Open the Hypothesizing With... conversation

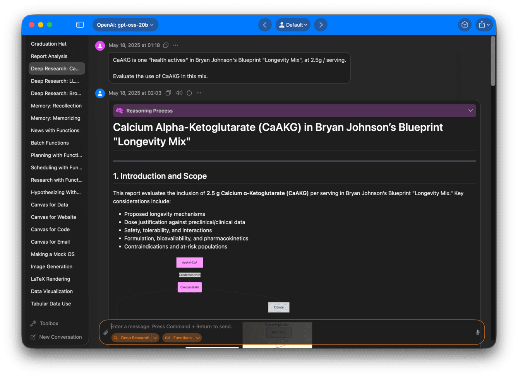click(x=57, y=192)
